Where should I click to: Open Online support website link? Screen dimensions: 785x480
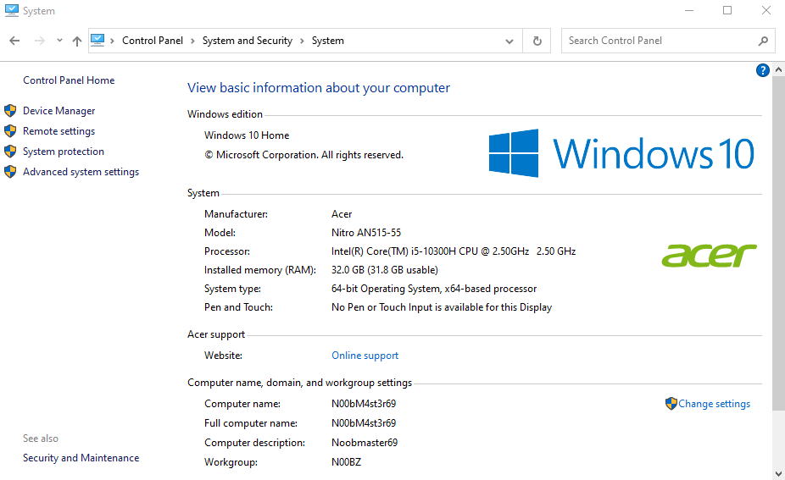point(365,355)
